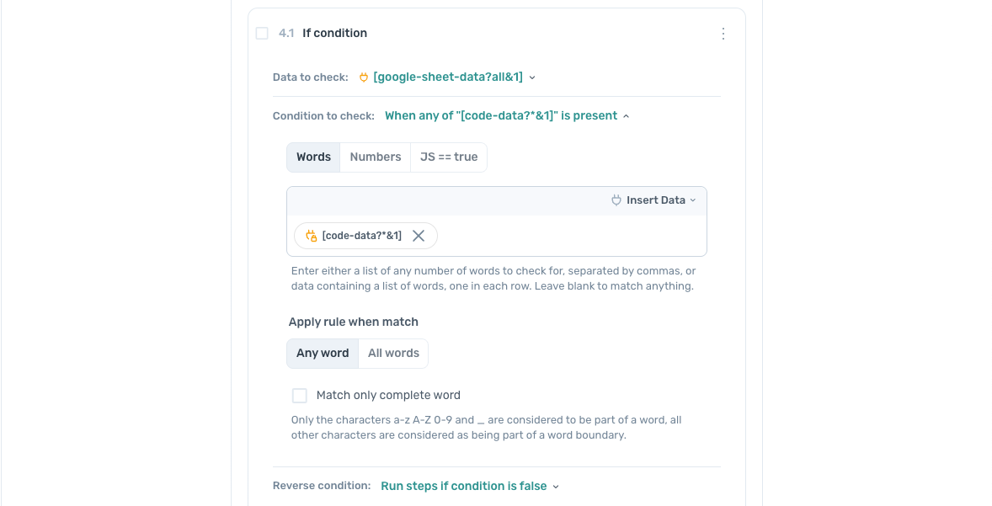Switch to the Numbers tab
Screen dimensions: 992x506
[x=376, y=157]
